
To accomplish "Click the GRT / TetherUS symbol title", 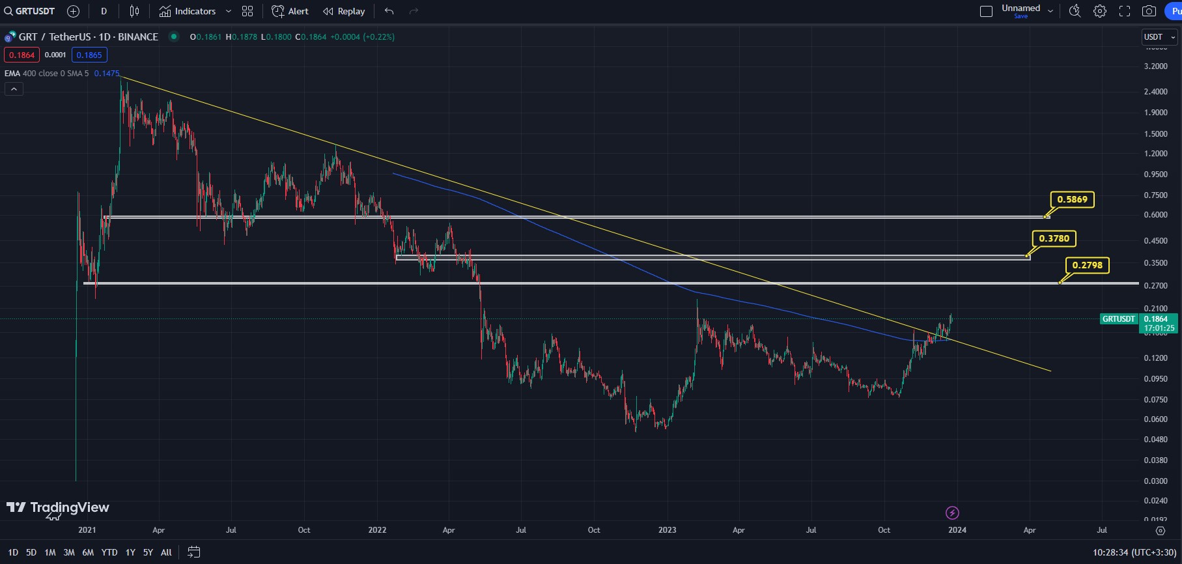I will (x=89, y=36).
